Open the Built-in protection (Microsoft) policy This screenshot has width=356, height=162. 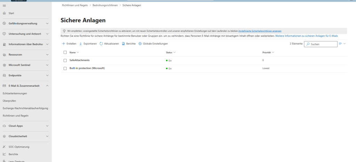pos(87,68)
